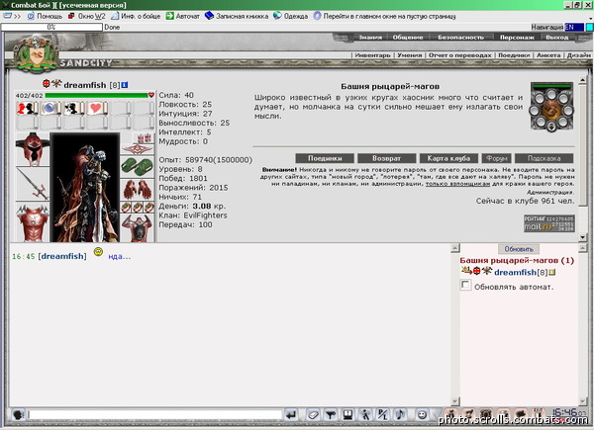Click the equipped red helmet slot
Image resolution: width=594 pixels, height=430 pixels.
[33, 149]
